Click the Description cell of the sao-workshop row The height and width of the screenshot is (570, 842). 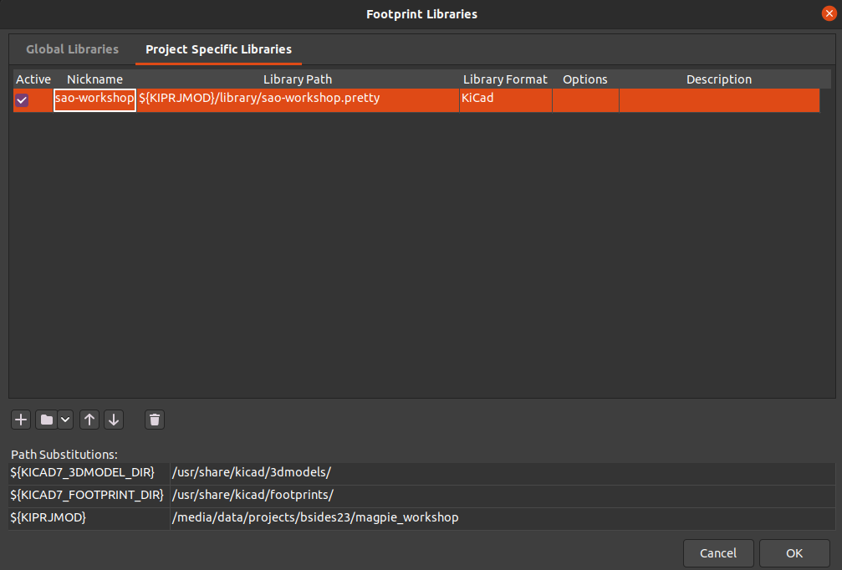719,98
